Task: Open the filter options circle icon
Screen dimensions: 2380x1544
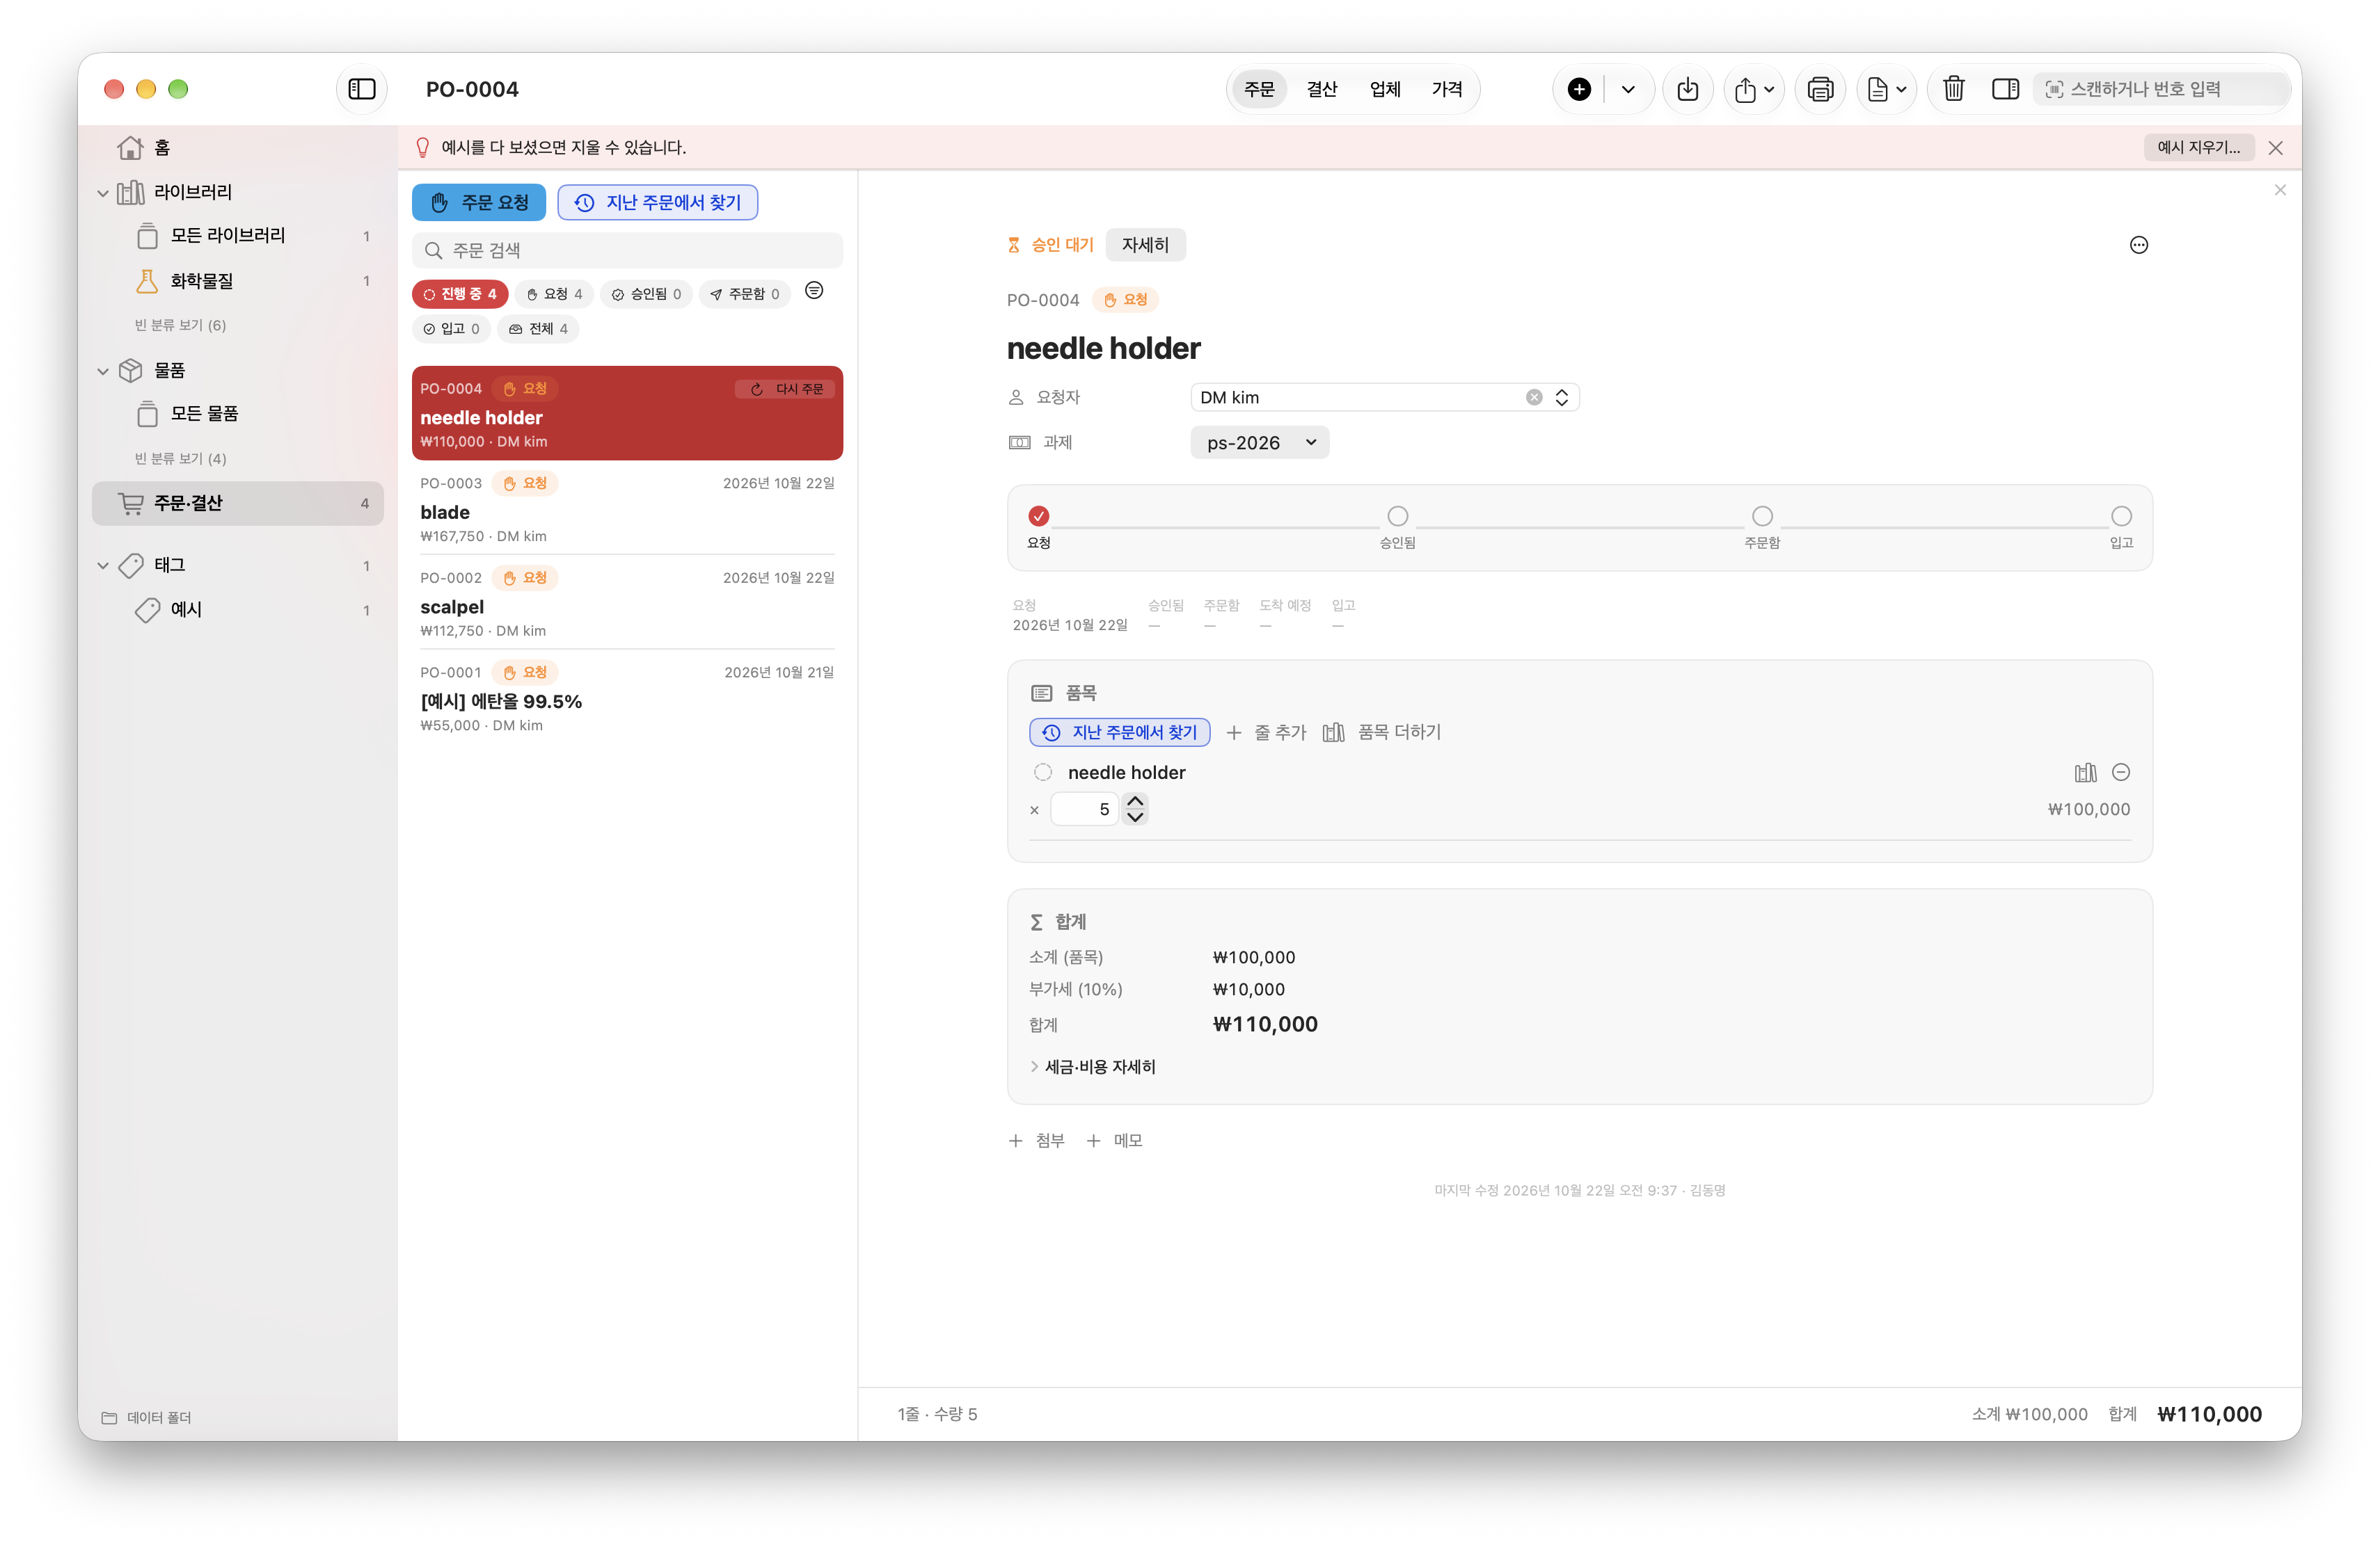Action: [x=814, y=291]
